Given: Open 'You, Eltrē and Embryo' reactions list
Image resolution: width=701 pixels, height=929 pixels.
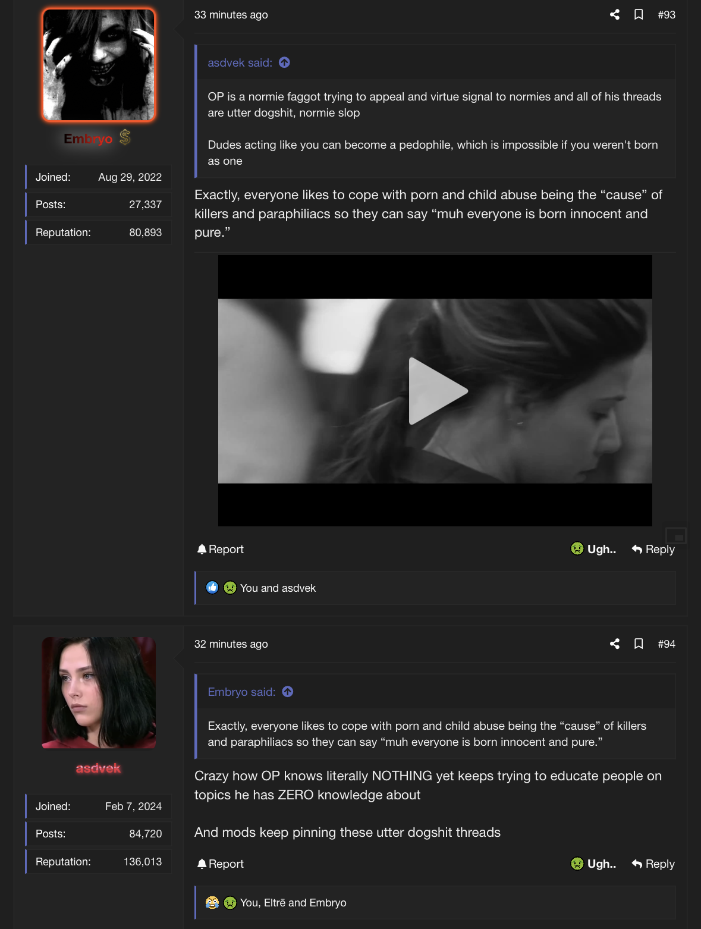Looking at the screenshot, I should tap(293, 903).
